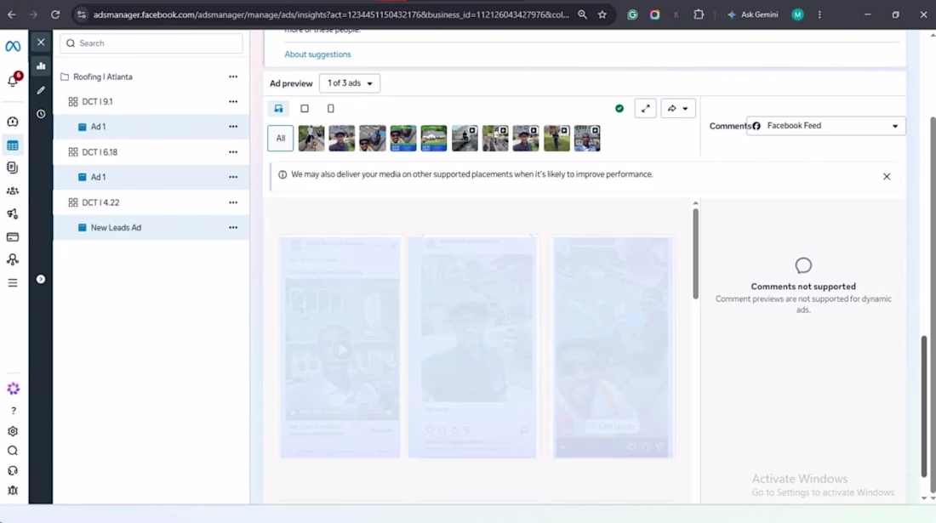Open the notifications bell
Viewport: 936px width, 523px height.
click(13, 81)
